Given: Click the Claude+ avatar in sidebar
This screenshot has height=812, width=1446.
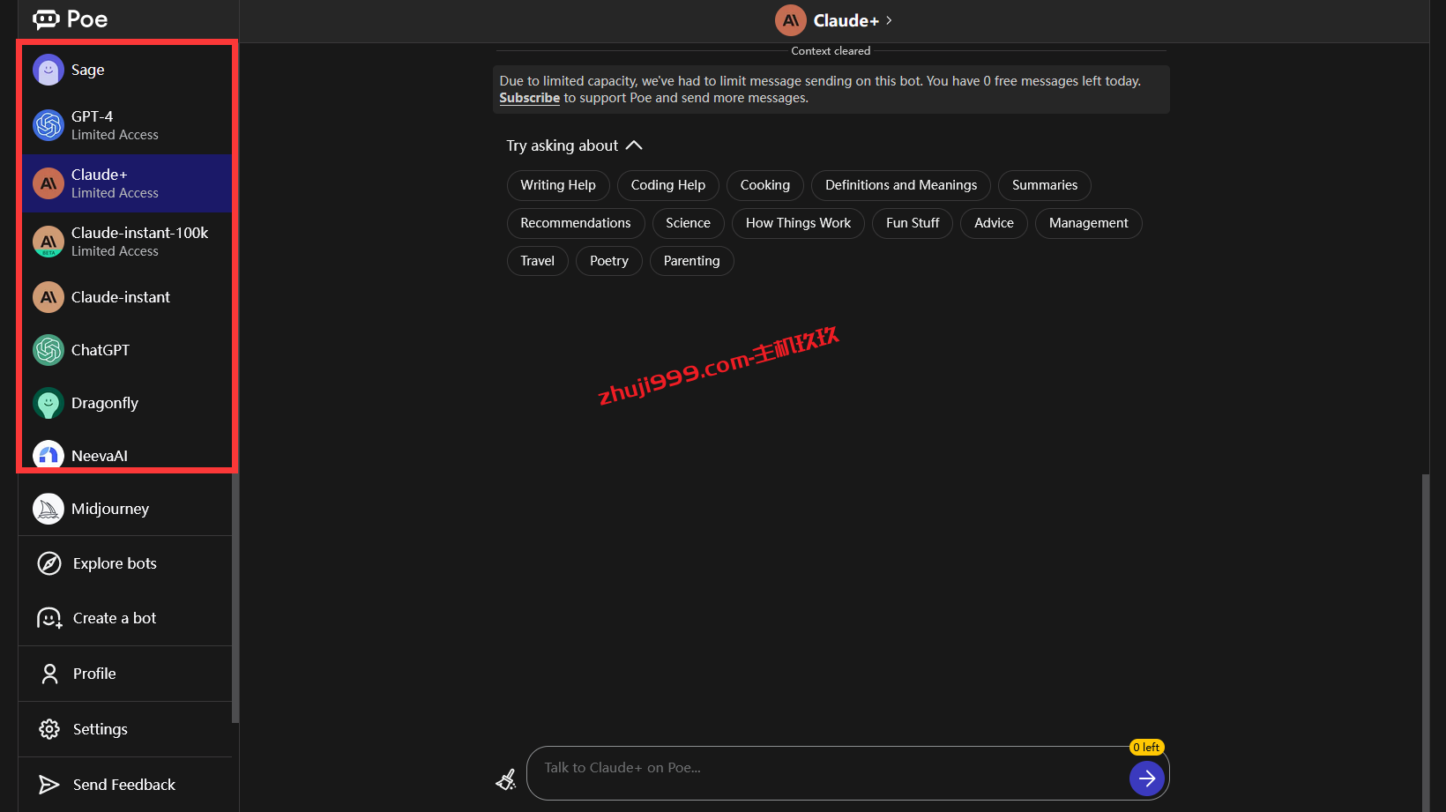Looking at the screenshot, I should point(48,183).
